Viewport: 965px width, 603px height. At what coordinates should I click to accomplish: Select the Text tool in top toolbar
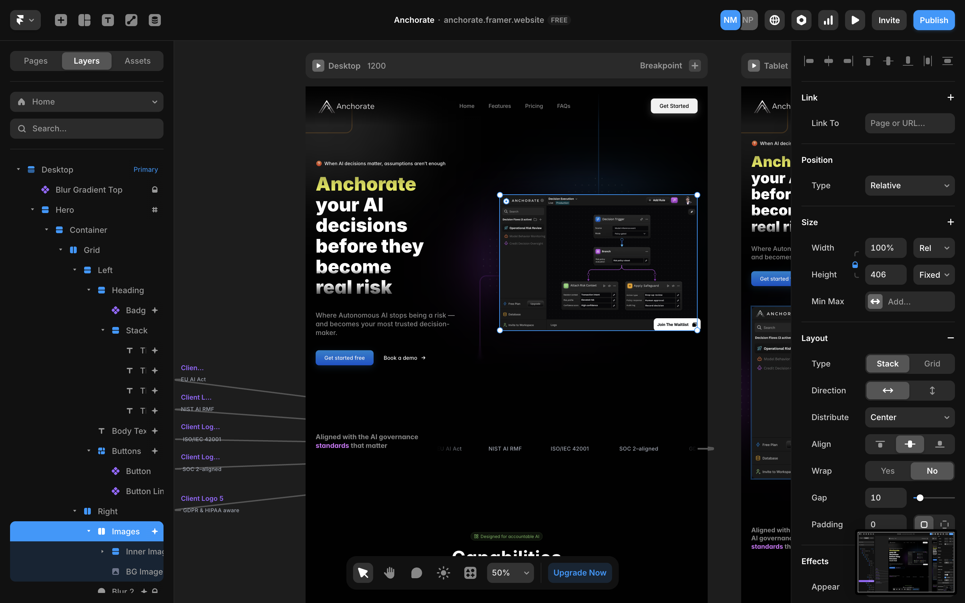(x=108, y=20)
